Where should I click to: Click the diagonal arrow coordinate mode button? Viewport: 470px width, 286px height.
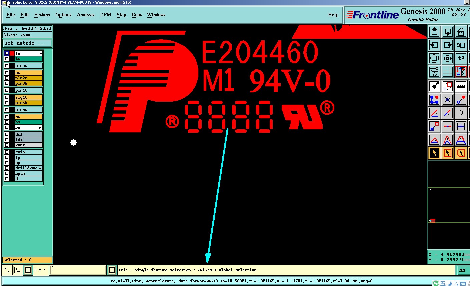tap(7, 270)
